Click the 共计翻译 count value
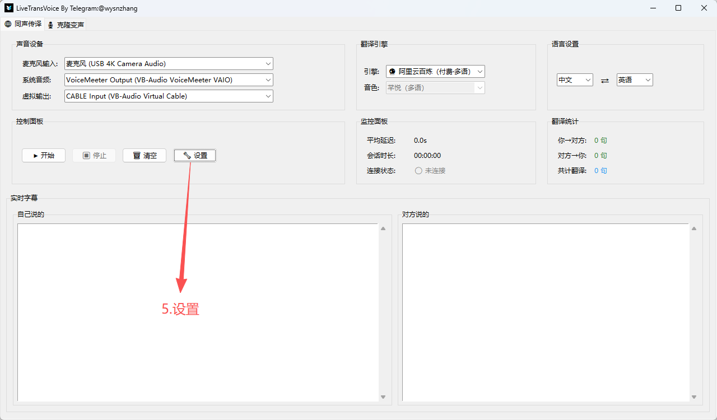 pos(600,171)
